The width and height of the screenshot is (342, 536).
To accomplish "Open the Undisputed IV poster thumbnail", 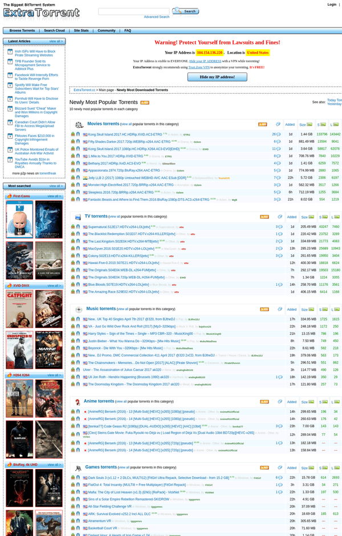I will tap(19, 350).
